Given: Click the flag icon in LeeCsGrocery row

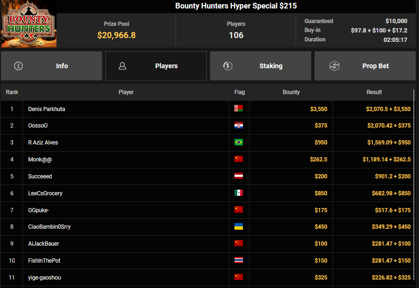Looking at the screenshot, I should pyautogui.click(x=239, y=193).
